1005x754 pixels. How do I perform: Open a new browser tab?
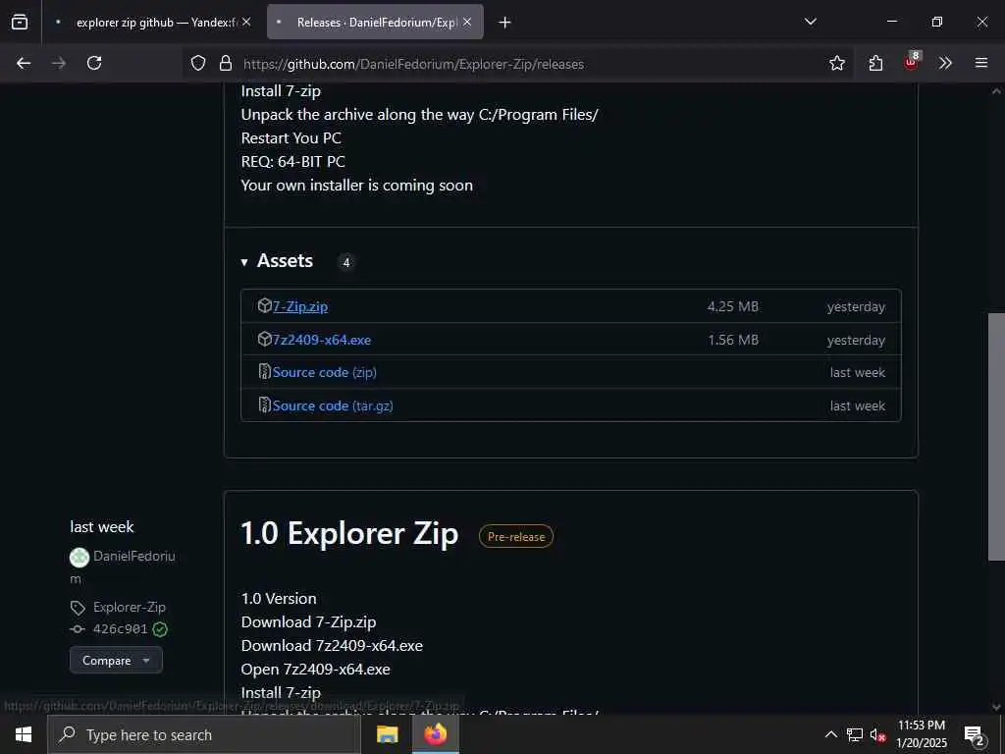click(505, 23)
